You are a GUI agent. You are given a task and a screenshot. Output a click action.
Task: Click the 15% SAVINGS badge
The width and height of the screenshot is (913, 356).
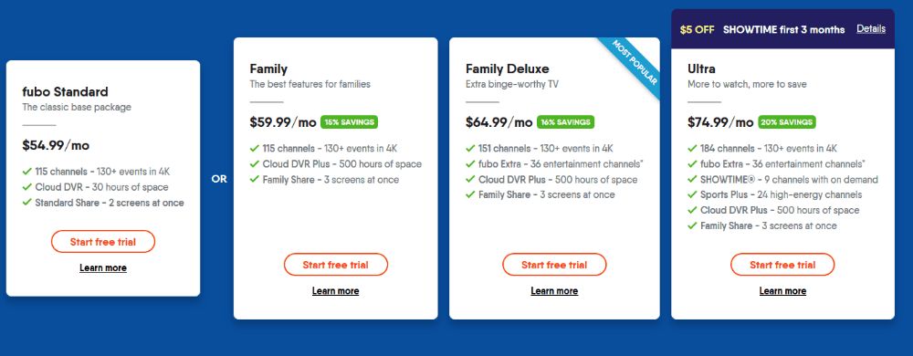[349, 122]
